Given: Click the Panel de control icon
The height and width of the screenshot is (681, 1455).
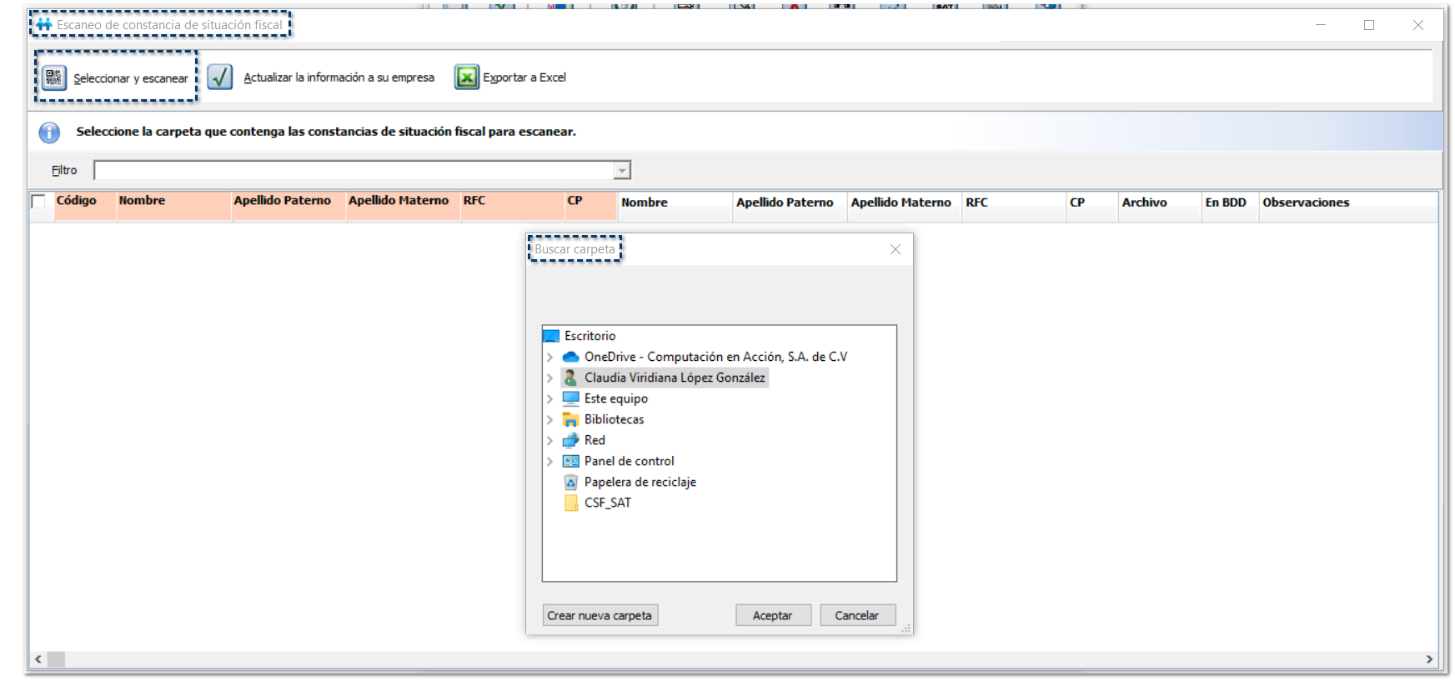Looking at the screenshot, I should point(571,461).
